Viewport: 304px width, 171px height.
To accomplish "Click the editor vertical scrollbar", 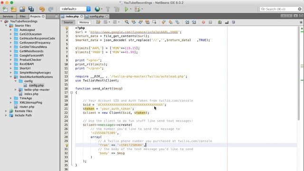I will tap(299, 73).
